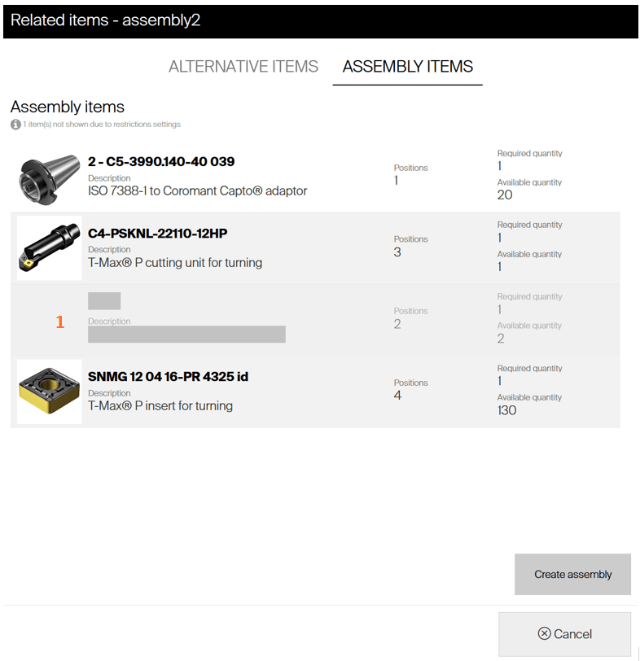The height and width of the screenshot is (661, 640).
Task: Click ISO 7388-1 to Coromant Capto adaptor description
Action: (x=198, y=191)
